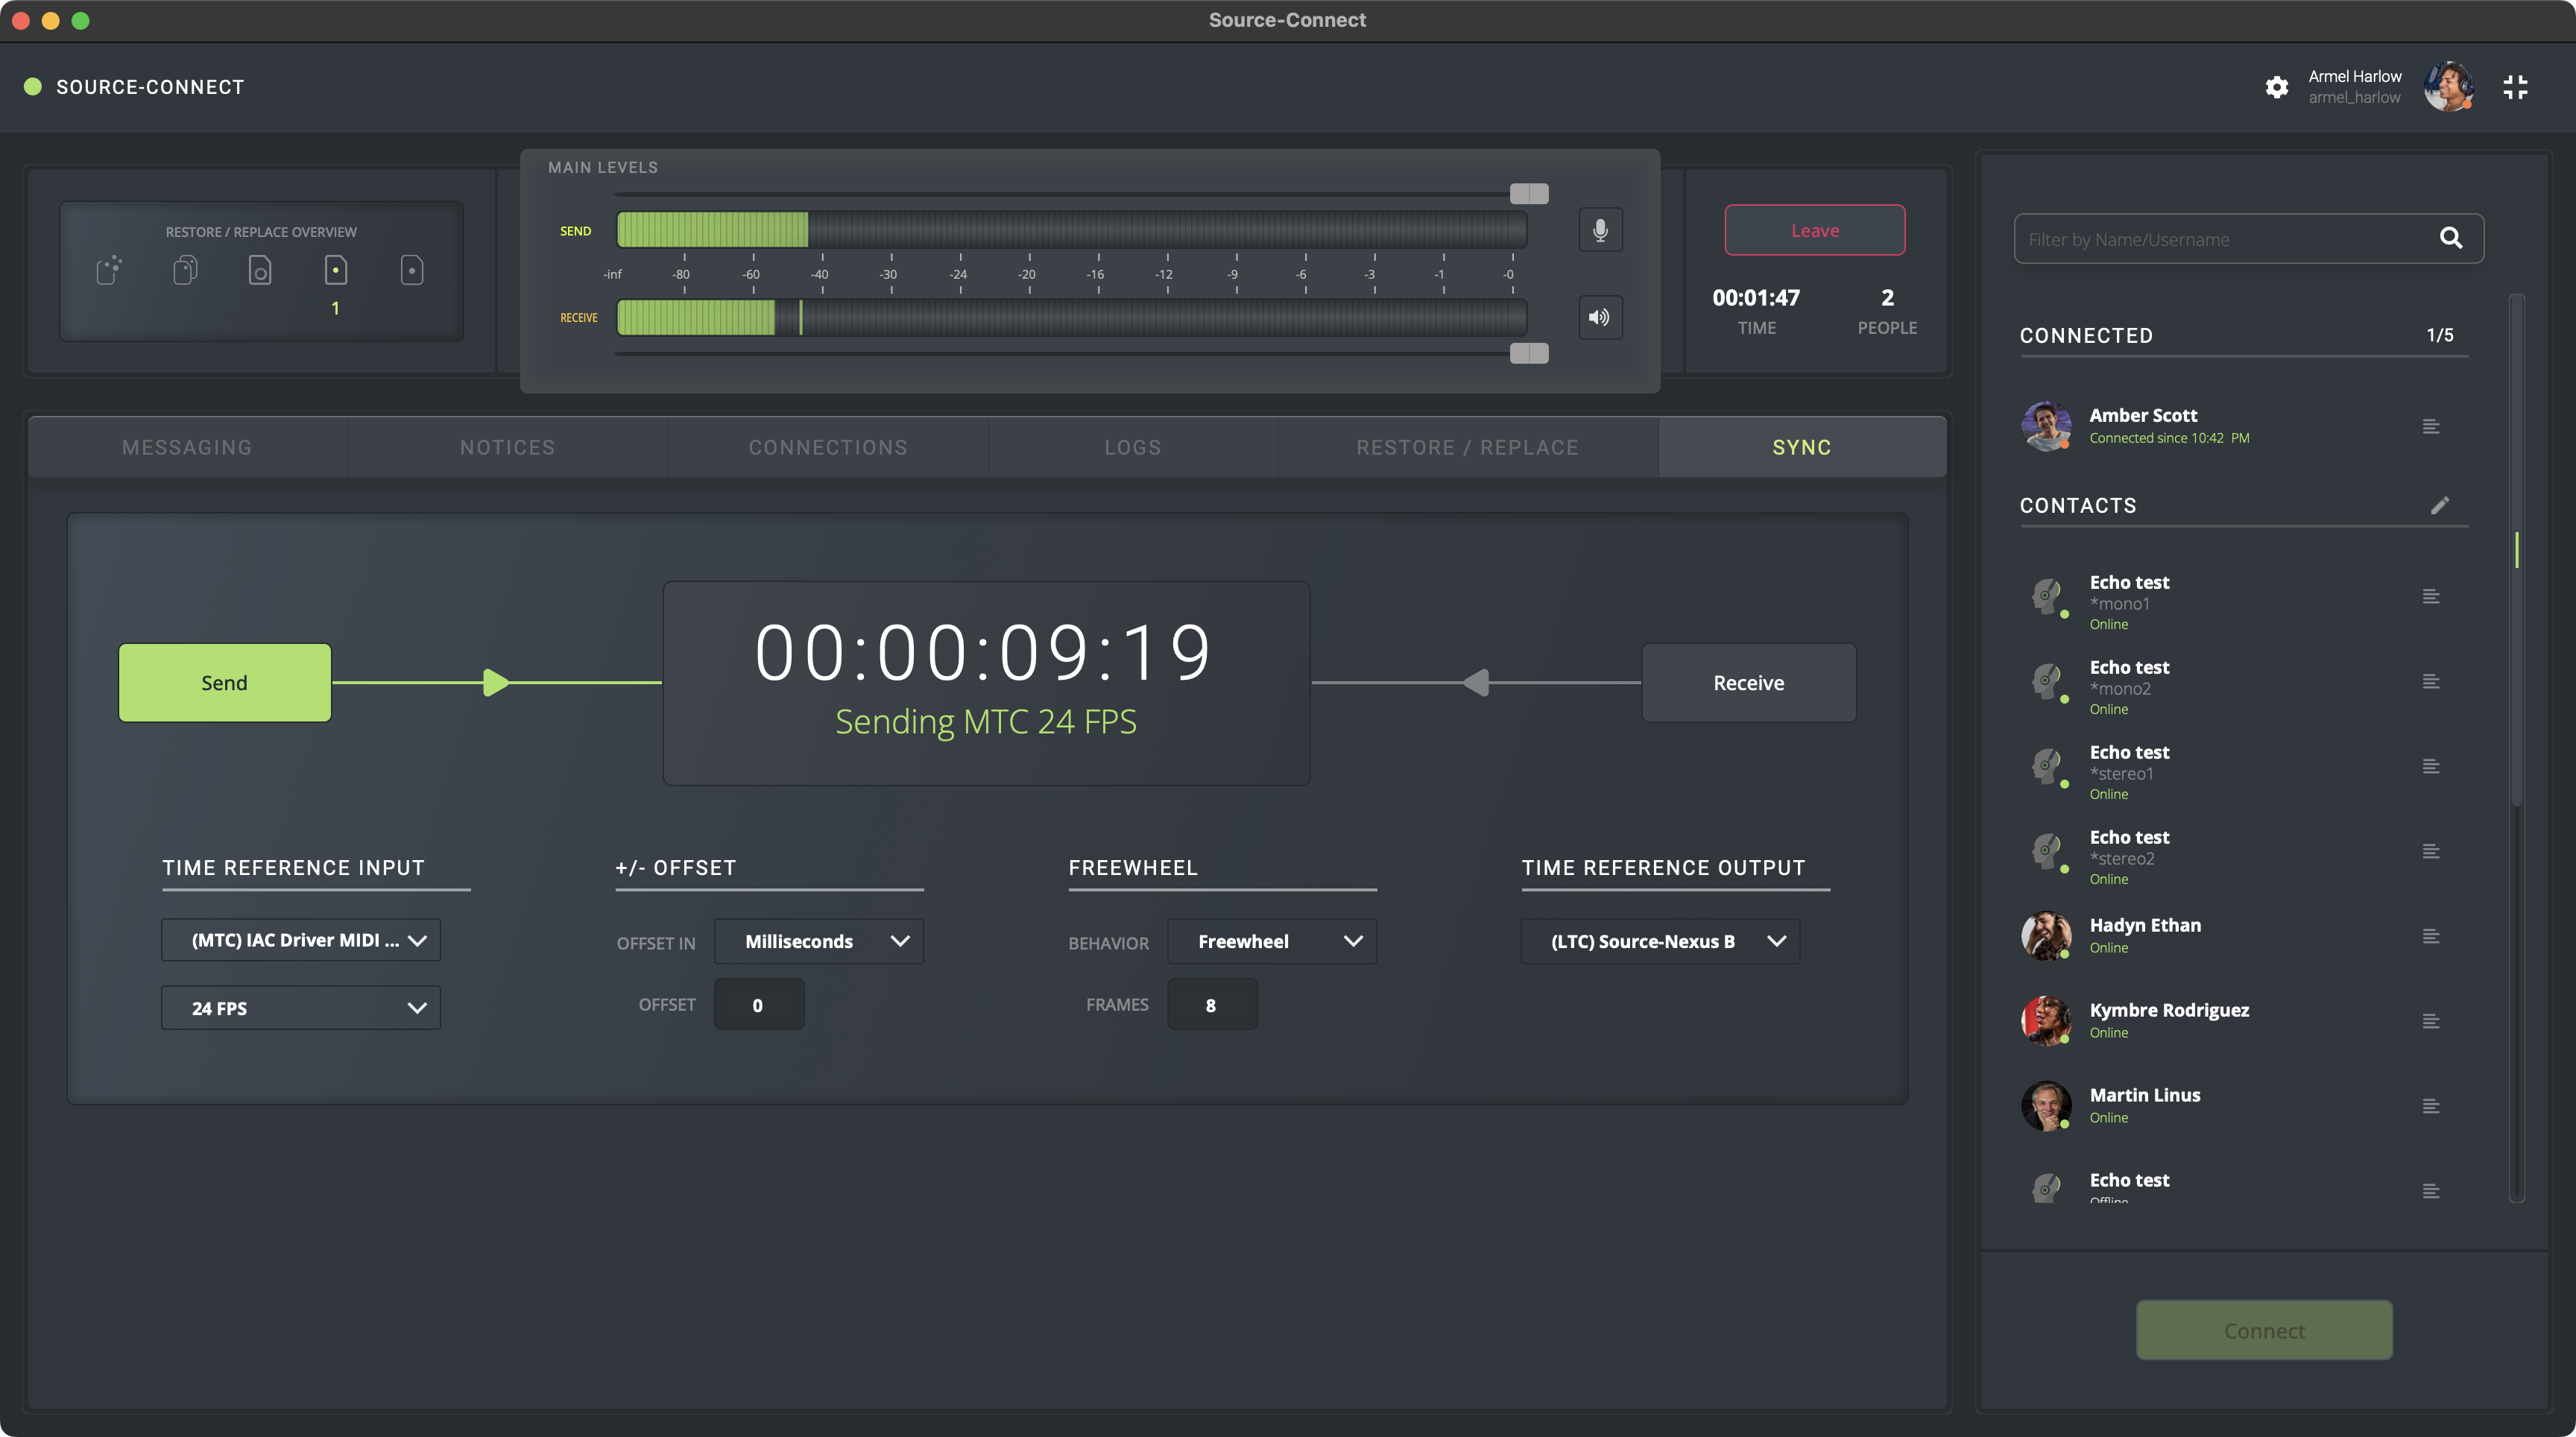Open the Milliseconds offset unit dropdown
The image size is (2576, 1437).
pos(818,941)
